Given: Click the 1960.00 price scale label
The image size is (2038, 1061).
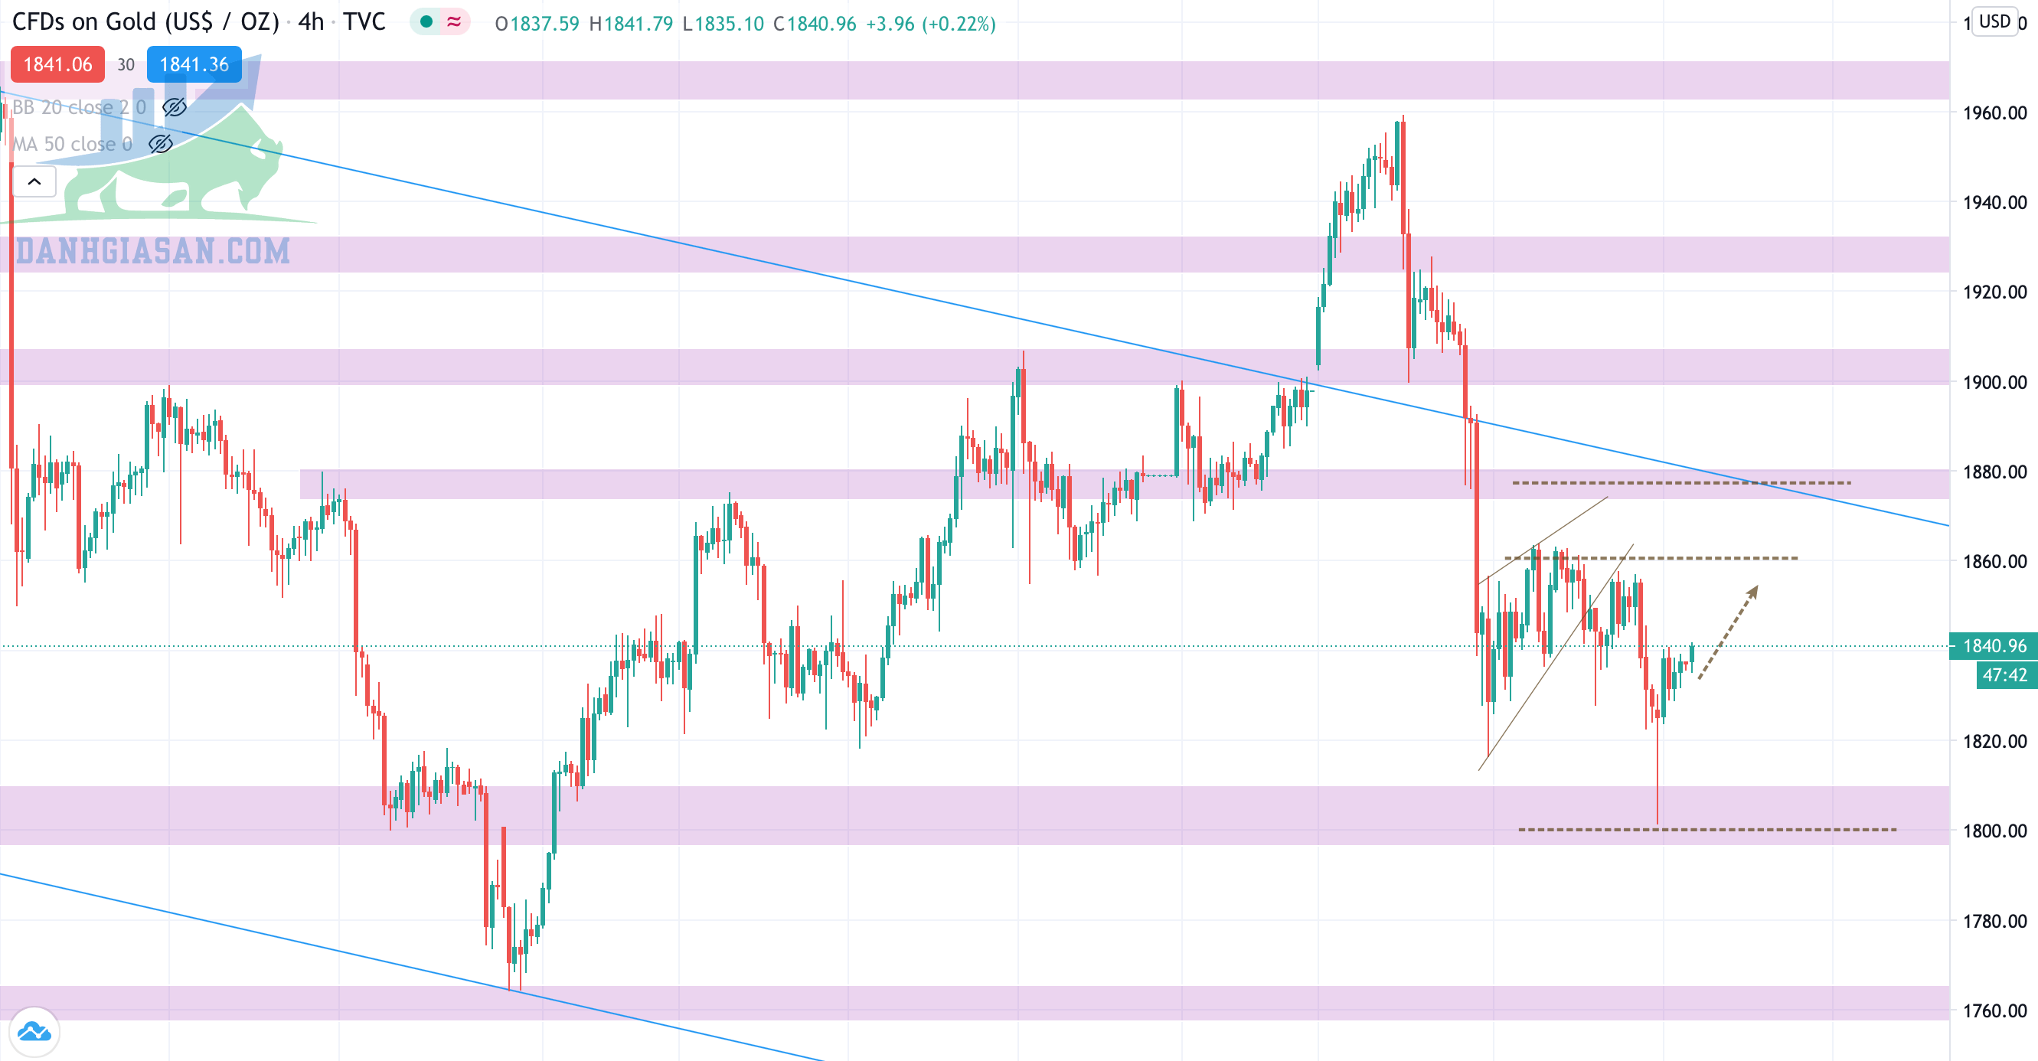Looking at the screenshot, I should [1994, 113].
